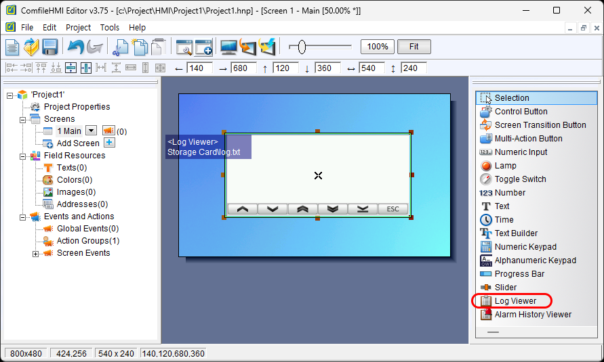Click the Fit zoom button
The image size is (604, 362).
[x=414, y=47]
